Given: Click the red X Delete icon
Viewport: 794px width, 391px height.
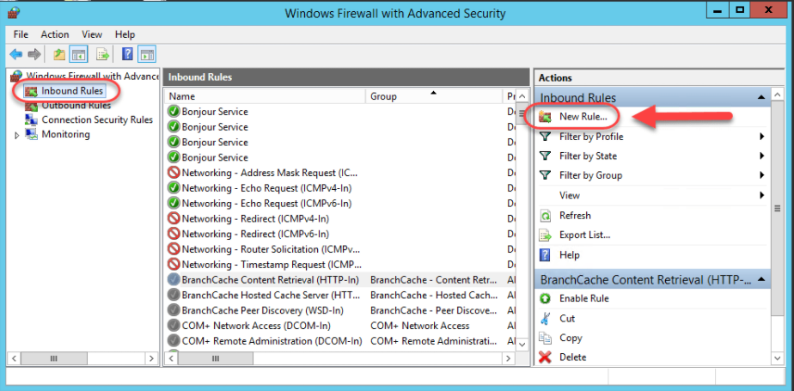Looking at the screenshot, I should pyautogui.click(x=546, y=357).
